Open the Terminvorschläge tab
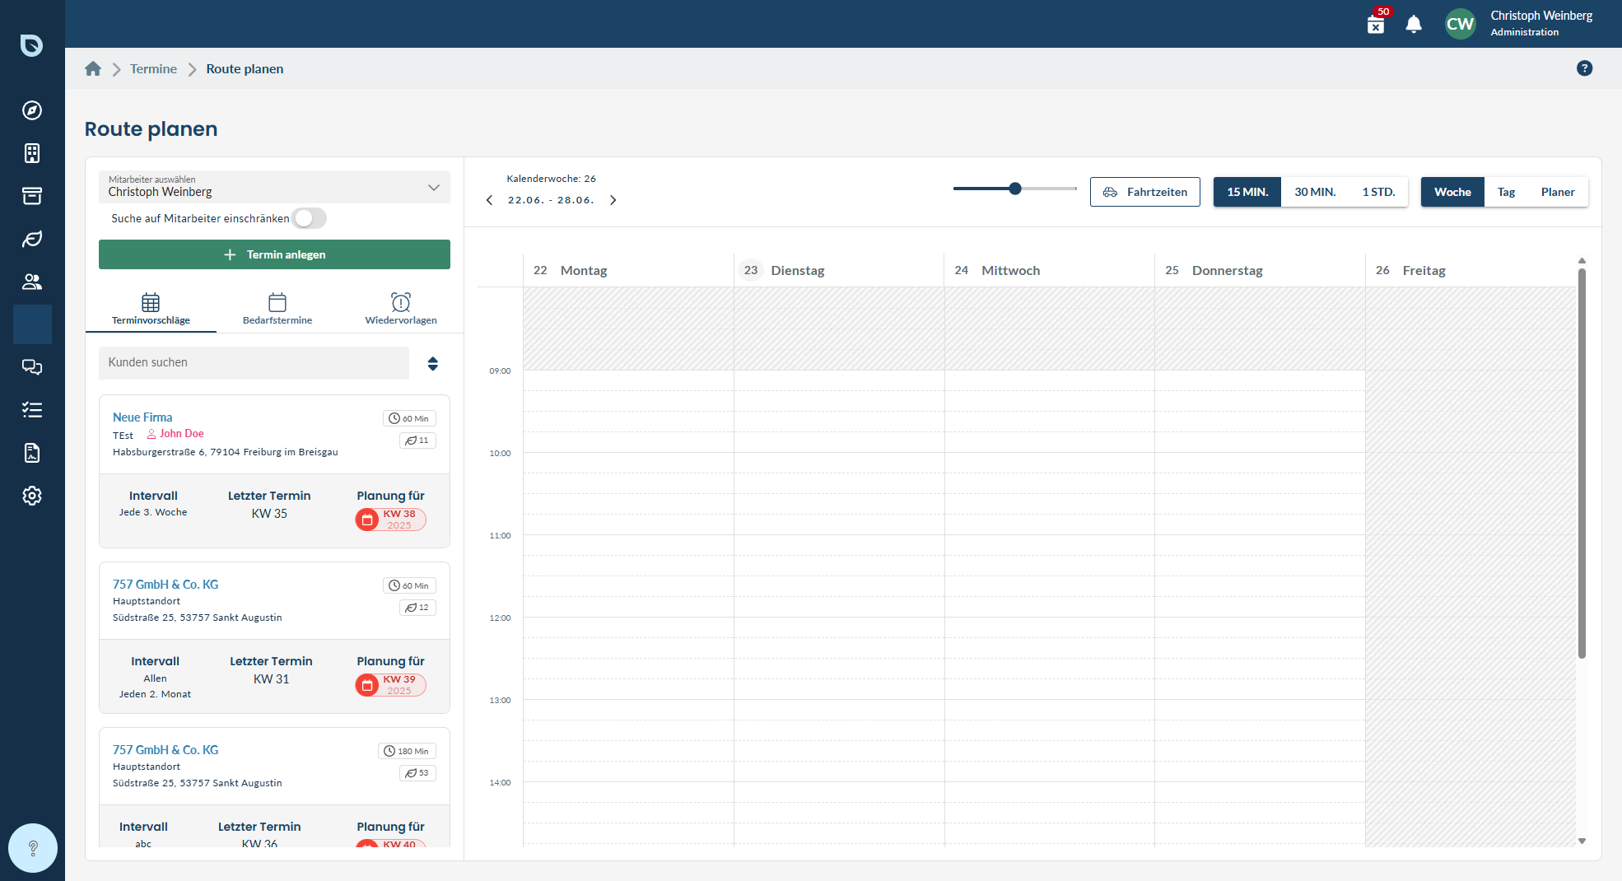This screenshot has height=881, width=1622. click(x=151, y=310)
